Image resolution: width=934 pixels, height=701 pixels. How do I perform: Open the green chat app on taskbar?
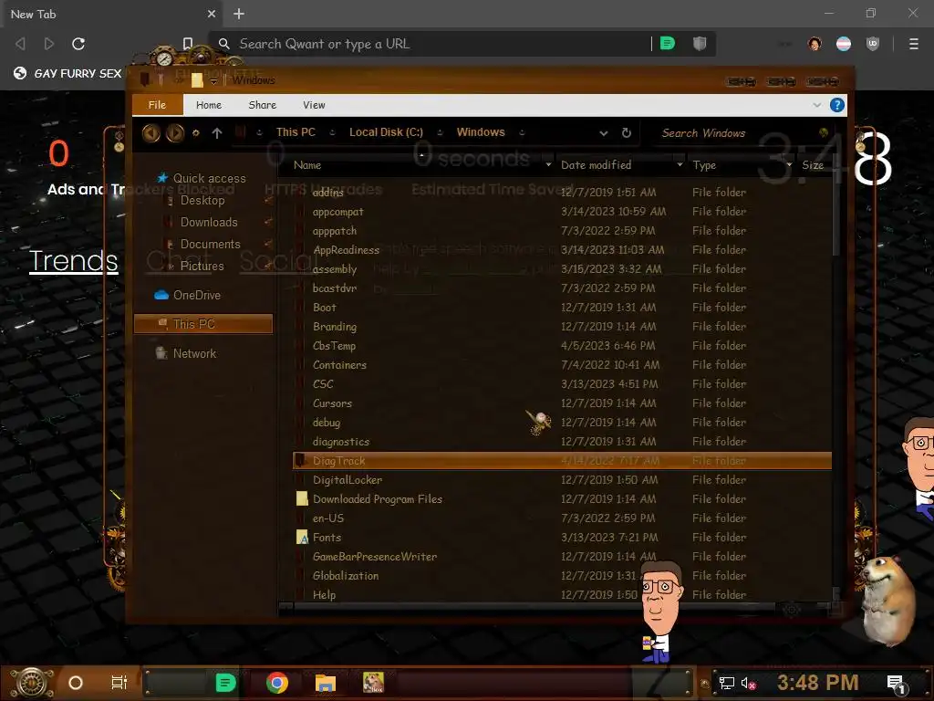(x=225, y=683)
